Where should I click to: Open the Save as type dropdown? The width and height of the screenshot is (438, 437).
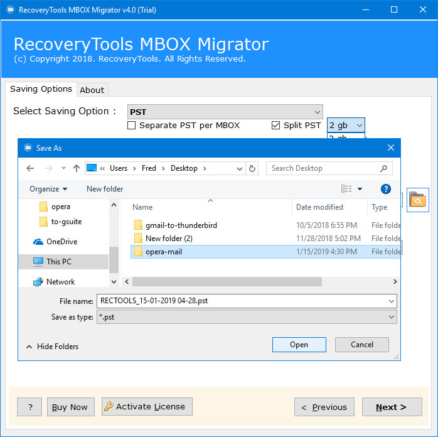coord(247,317)
